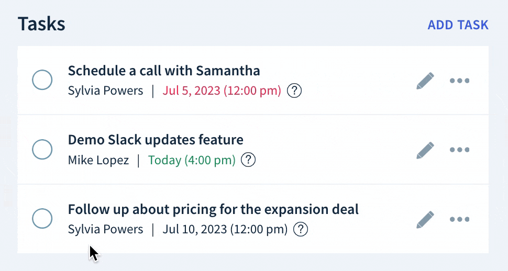Viewport: 508px width, 271px height.
Task: Edit the Demo Slack updates feature task
Action: 425,150
